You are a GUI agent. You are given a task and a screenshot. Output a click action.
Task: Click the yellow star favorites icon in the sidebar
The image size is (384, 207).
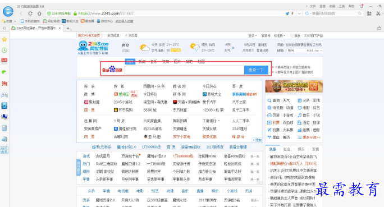[4, 39]
